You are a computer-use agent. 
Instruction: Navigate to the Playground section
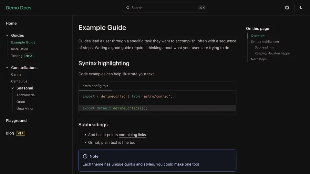16,121
